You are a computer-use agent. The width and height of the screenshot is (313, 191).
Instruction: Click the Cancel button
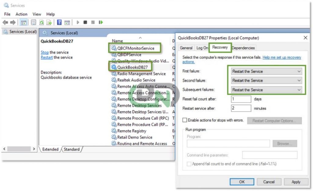269,182
